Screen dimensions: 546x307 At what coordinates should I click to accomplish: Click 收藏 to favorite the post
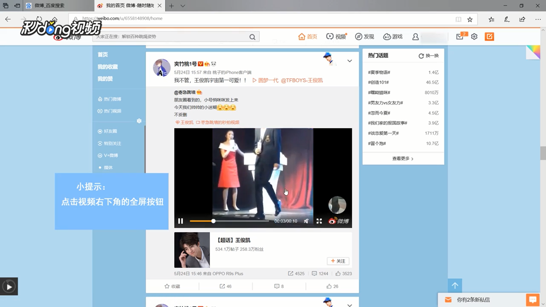coord(172,286)
